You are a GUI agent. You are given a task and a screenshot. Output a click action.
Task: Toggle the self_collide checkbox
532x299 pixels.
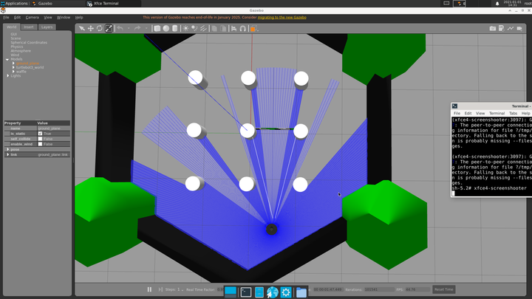(x=40, y=139)
